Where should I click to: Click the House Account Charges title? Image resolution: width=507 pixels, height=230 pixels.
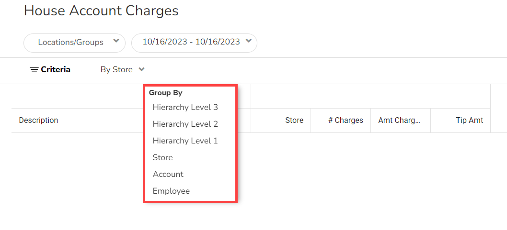pyautogui.click(x=101, y=11)
